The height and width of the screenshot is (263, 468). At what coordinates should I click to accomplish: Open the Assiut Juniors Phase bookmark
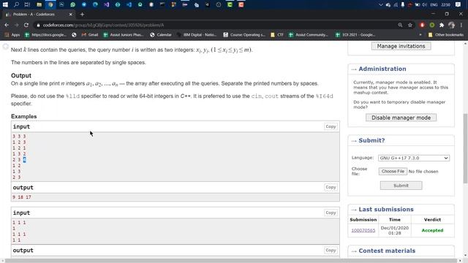point(124,35)
